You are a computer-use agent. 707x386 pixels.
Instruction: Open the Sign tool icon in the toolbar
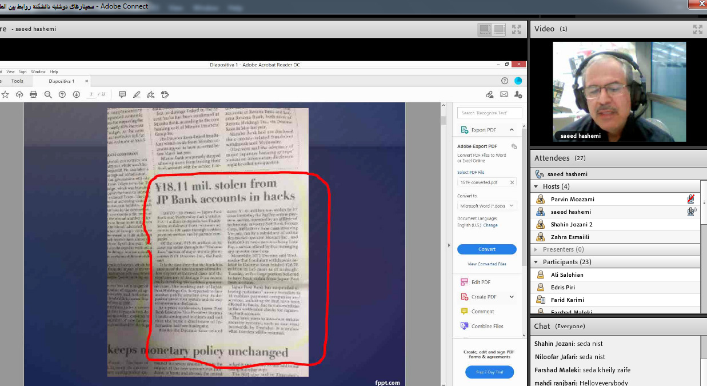click(x=151, y=94)
